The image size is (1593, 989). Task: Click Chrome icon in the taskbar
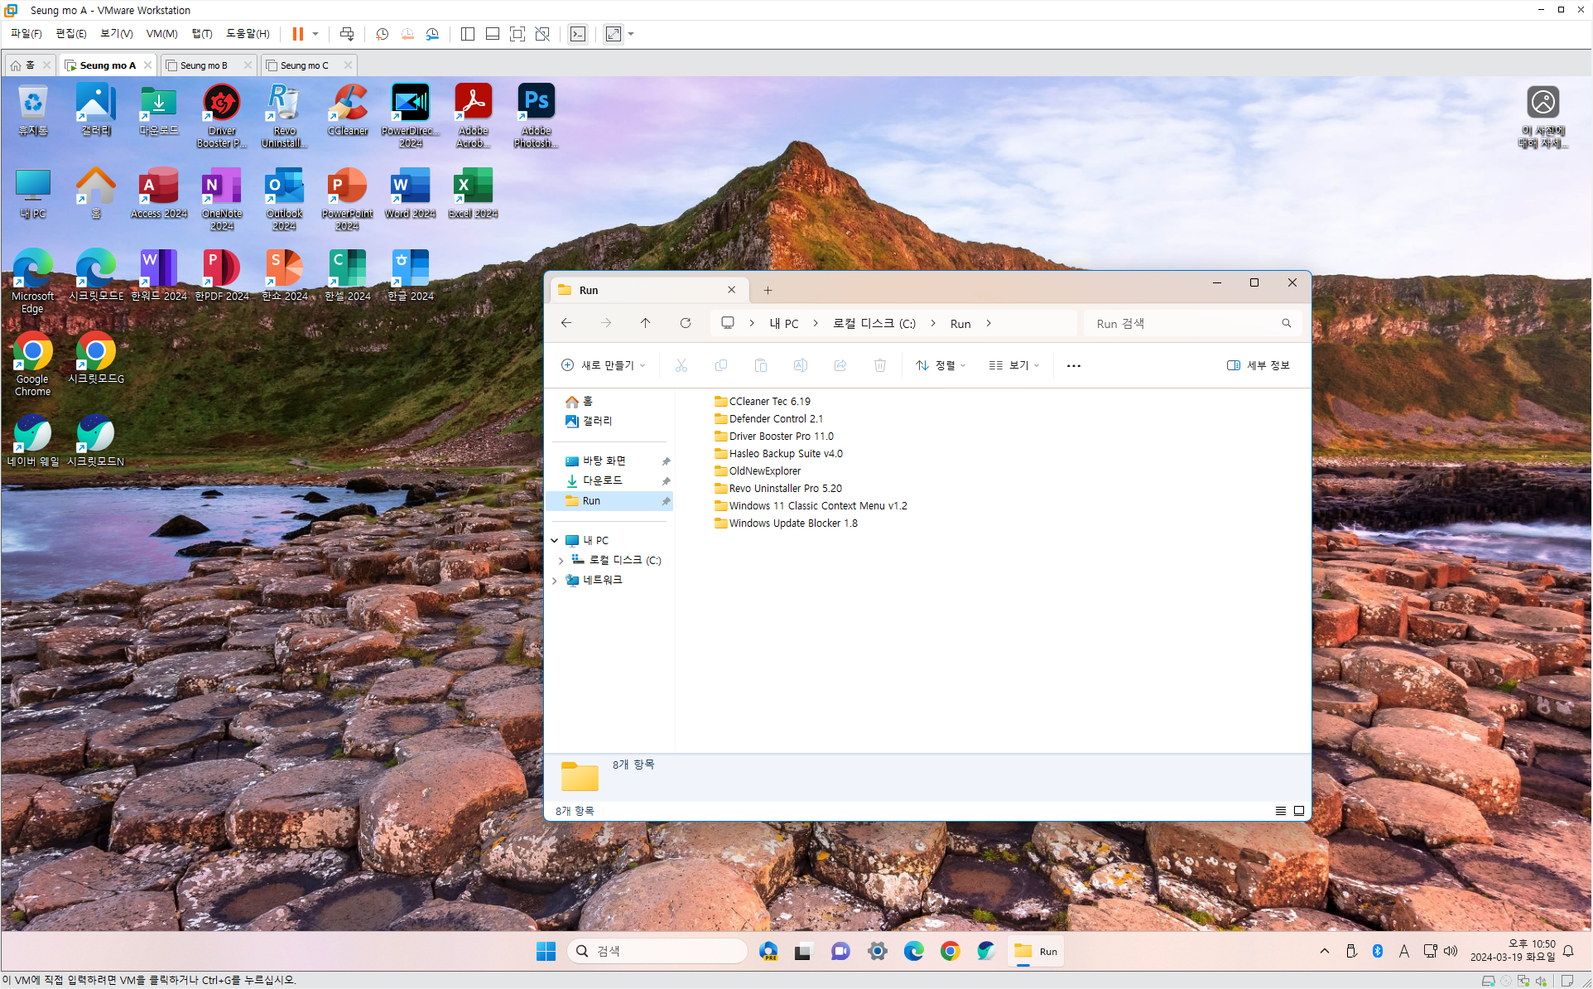point(950,951)
